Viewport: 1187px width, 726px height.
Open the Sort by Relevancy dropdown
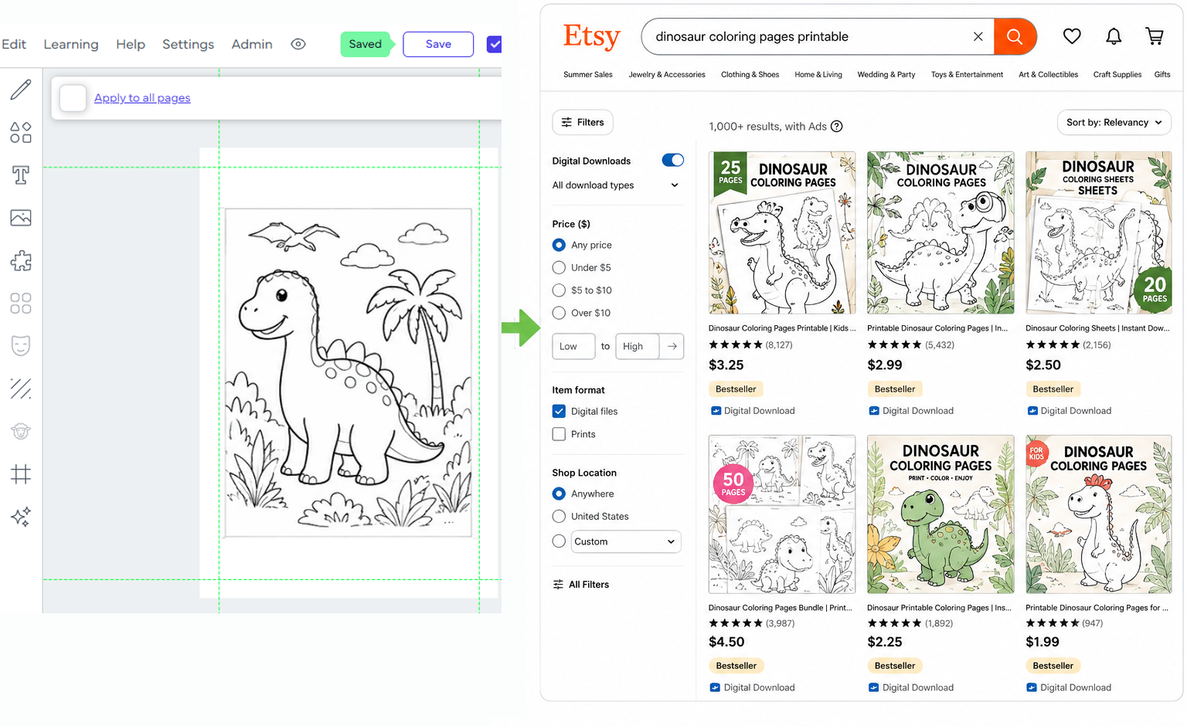coord(1114,122)
